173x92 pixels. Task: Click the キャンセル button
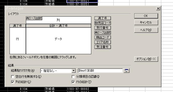pyautogui.click(x=146, y=22)
